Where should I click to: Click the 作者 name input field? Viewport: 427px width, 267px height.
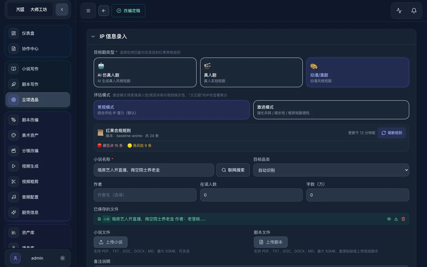(x=145, y=195)
